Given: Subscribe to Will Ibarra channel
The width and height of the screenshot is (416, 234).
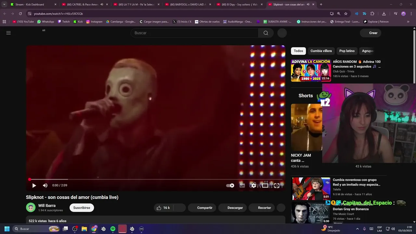Looking at the screenshot, I should [82, 208].
